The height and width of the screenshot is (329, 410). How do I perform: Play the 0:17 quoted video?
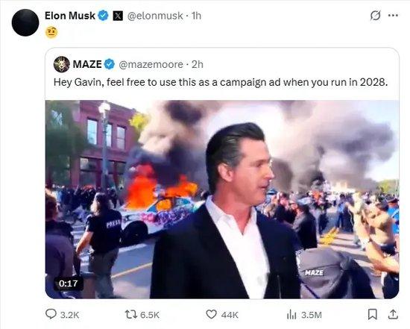click(x=222, y=199)
